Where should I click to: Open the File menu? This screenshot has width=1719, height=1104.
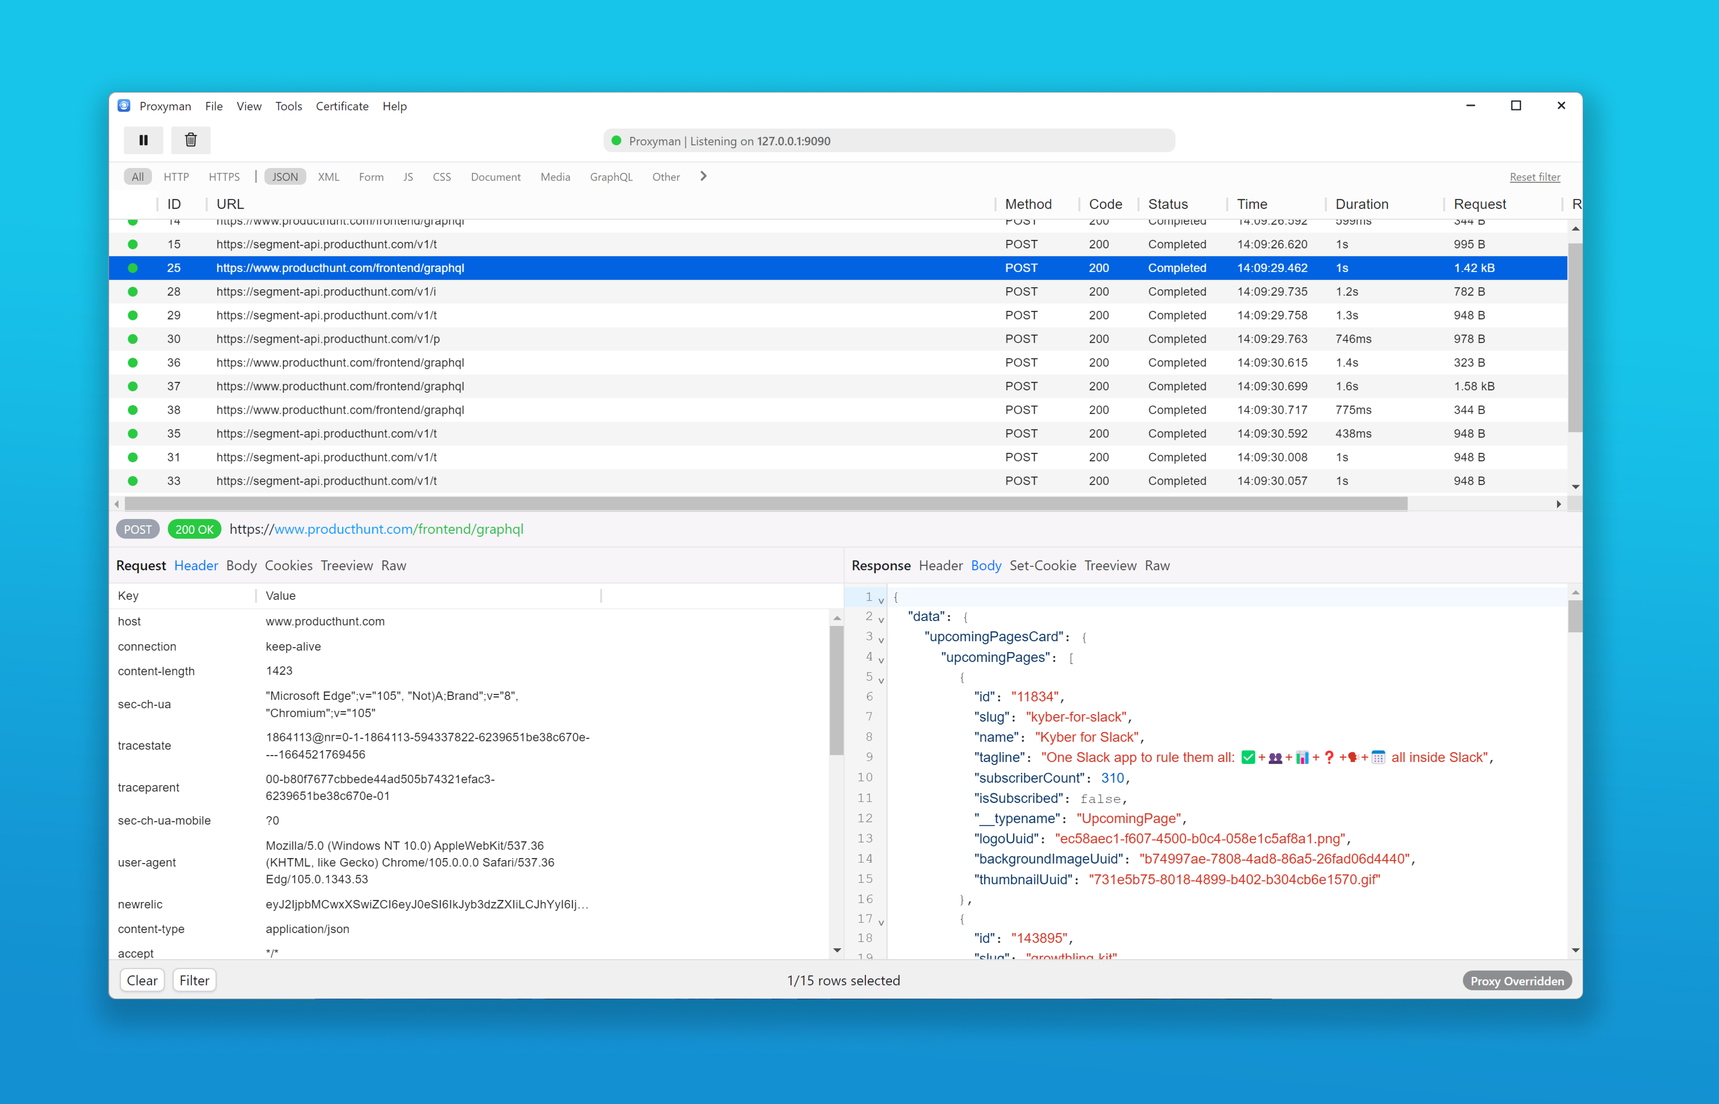click(214, 106)
